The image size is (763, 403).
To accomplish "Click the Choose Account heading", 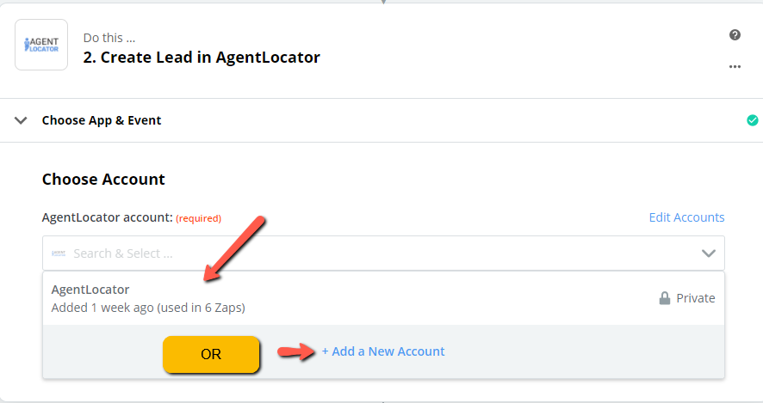I will (x=103, y=180).
